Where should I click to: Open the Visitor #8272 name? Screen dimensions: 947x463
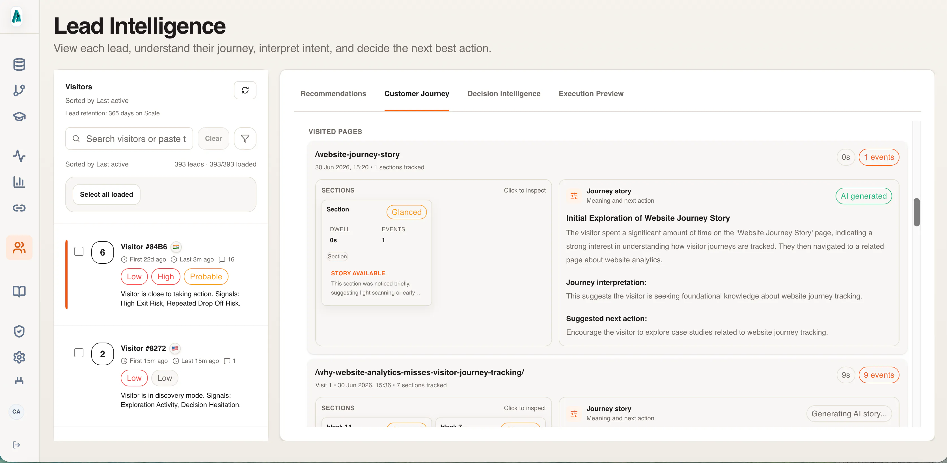[x=143, y=348]
